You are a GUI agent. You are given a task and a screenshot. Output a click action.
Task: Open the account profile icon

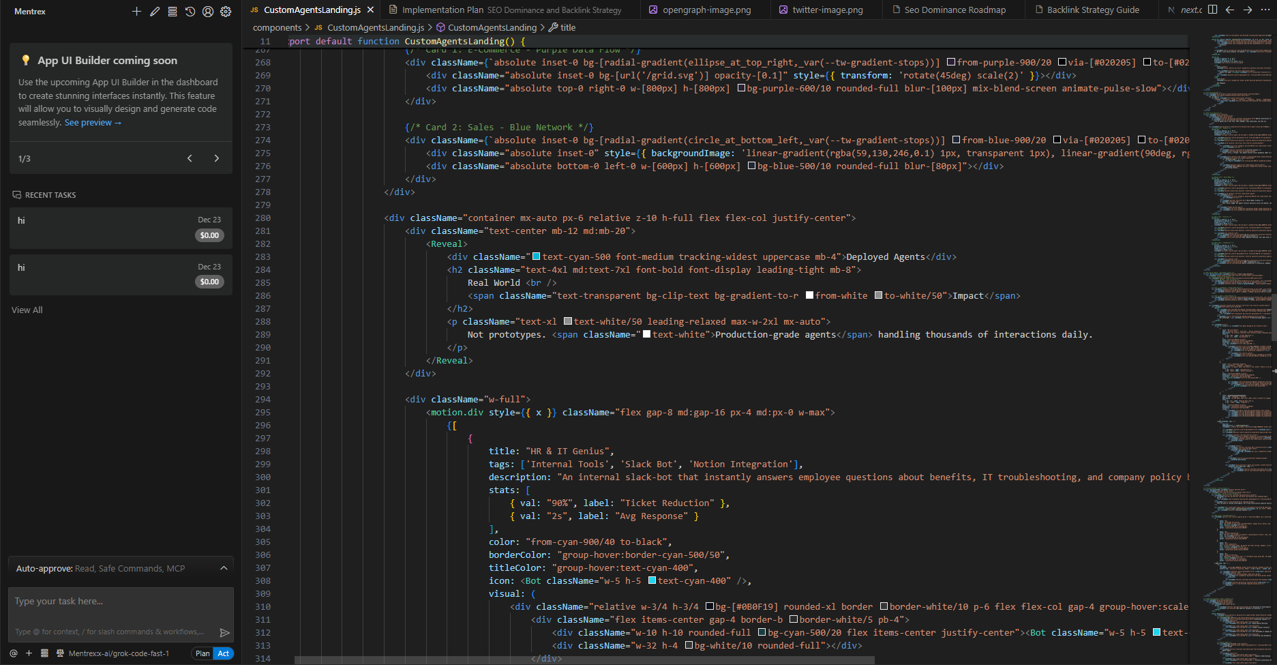pyautogui.click(x=208, y=12)
